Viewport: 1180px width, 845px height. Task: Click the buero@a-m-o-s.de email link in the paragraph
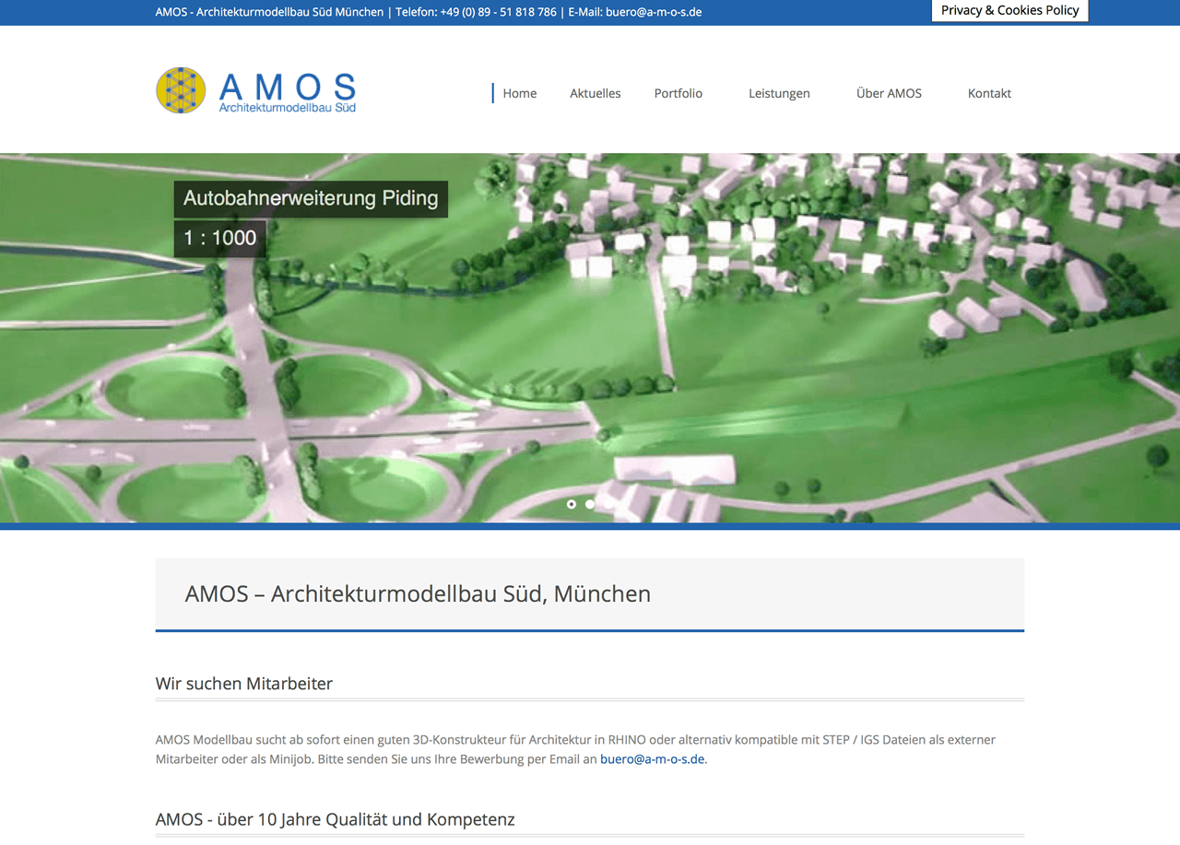coord(653,759)
